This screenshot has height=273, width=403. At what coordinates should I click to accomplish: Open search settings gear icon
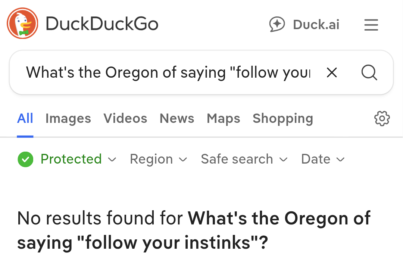point(382,119)
